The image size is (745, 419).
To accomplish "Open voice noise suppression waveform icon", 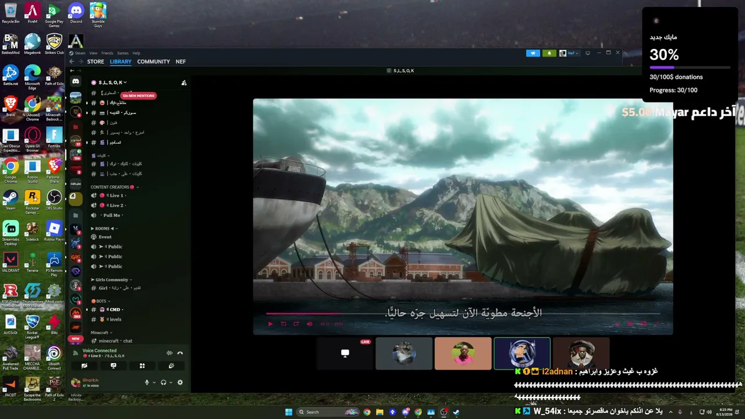I will point(169,353).
